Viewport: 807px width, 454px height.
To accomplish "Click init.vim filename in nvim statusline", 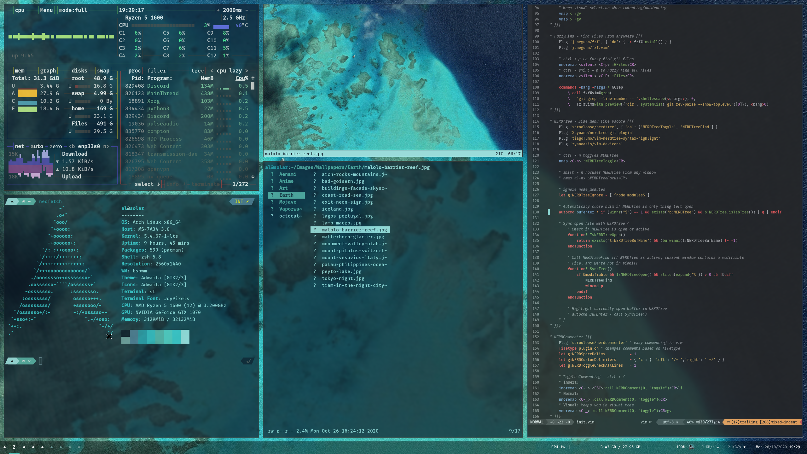I will tap(585, 422).
